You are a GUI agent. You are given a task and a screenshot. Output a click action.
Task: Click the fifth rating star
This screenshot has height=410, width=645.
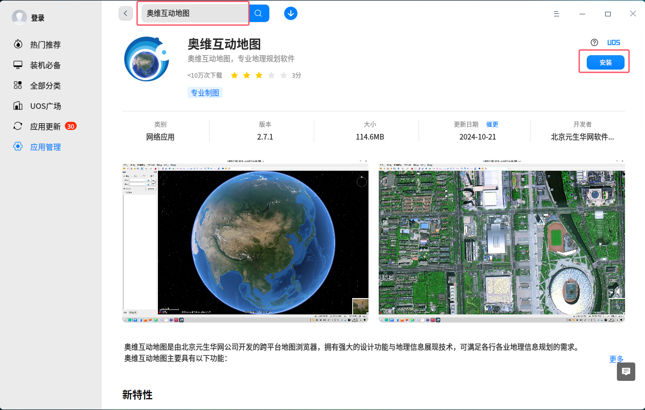[284, 75]
